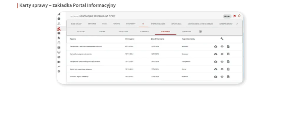This screenshot has width=303, height=119.
Task: Switch to the PRACA tab
Action: pos(105,24)
